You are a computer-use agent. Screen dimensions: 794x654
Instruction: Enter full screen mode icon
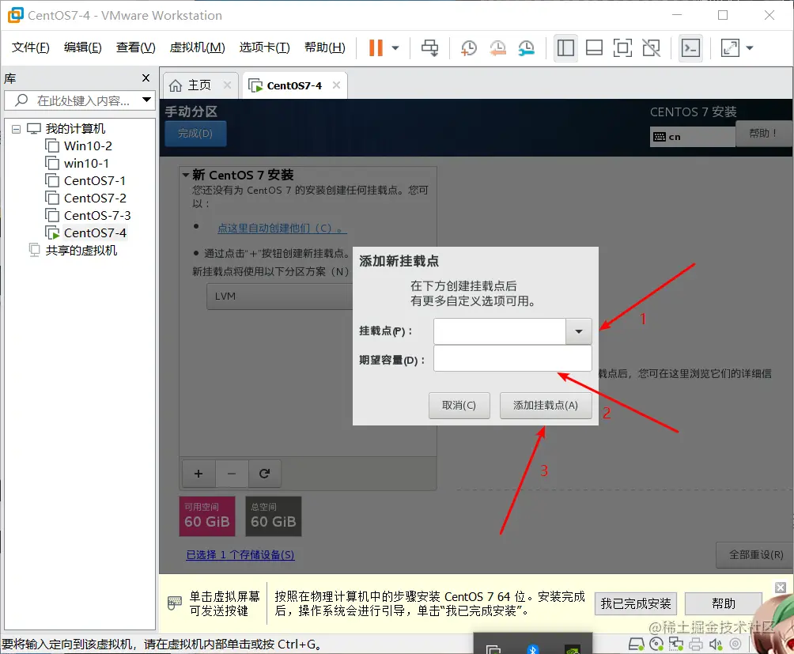pos(622,48)
